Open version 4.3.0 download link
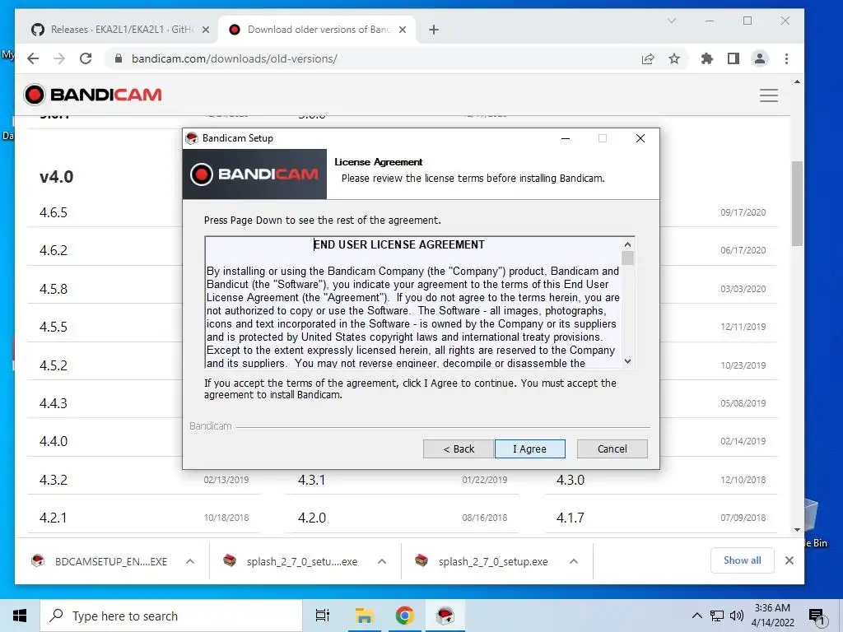This screenshot has width=843, height=632. coord(571,480)
